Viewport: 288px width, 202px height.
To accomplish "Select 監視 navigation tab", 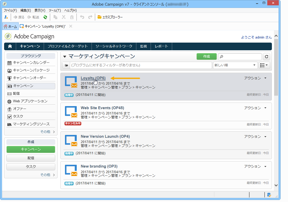I will 143,46.
